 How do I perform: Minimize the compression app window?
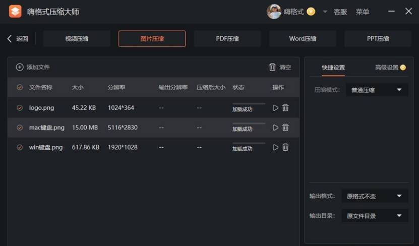tap(391, 11)
